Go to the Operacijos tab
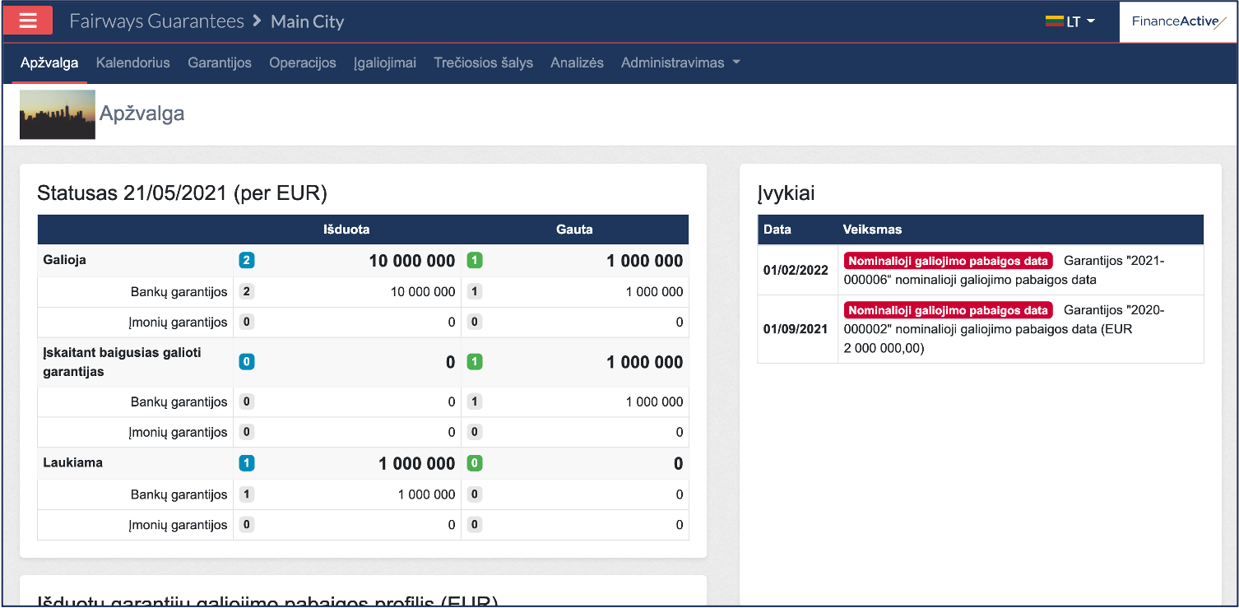This screenshot has height=608, width=1239. pyautogui.click(x=302, y=63)
